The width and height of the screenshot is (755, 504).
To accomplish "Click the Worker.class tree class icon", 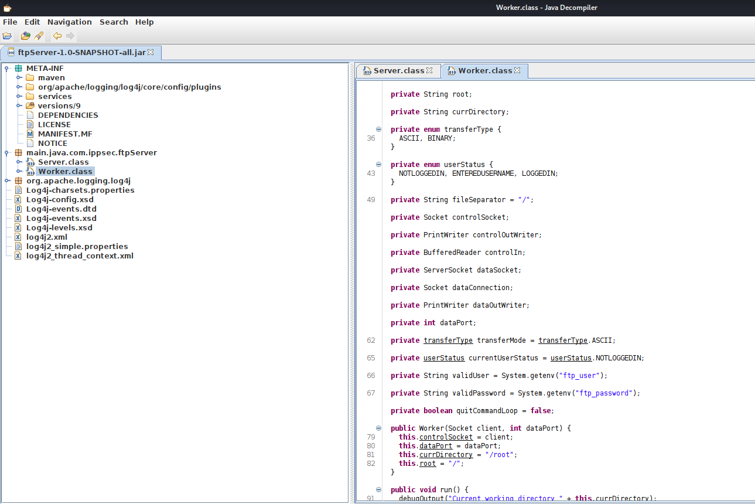I will (30, 171).
